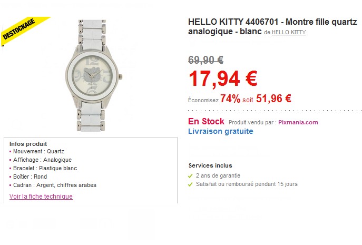Click the 'Mouvement : Quartz' bullet item
Image resolution: width=362 pixels, height=245 pixels.
[38, 152]
